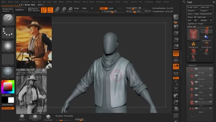Open the Transform menu
Image resolution: width=216 pixels, height=122 pixels.
149,2
